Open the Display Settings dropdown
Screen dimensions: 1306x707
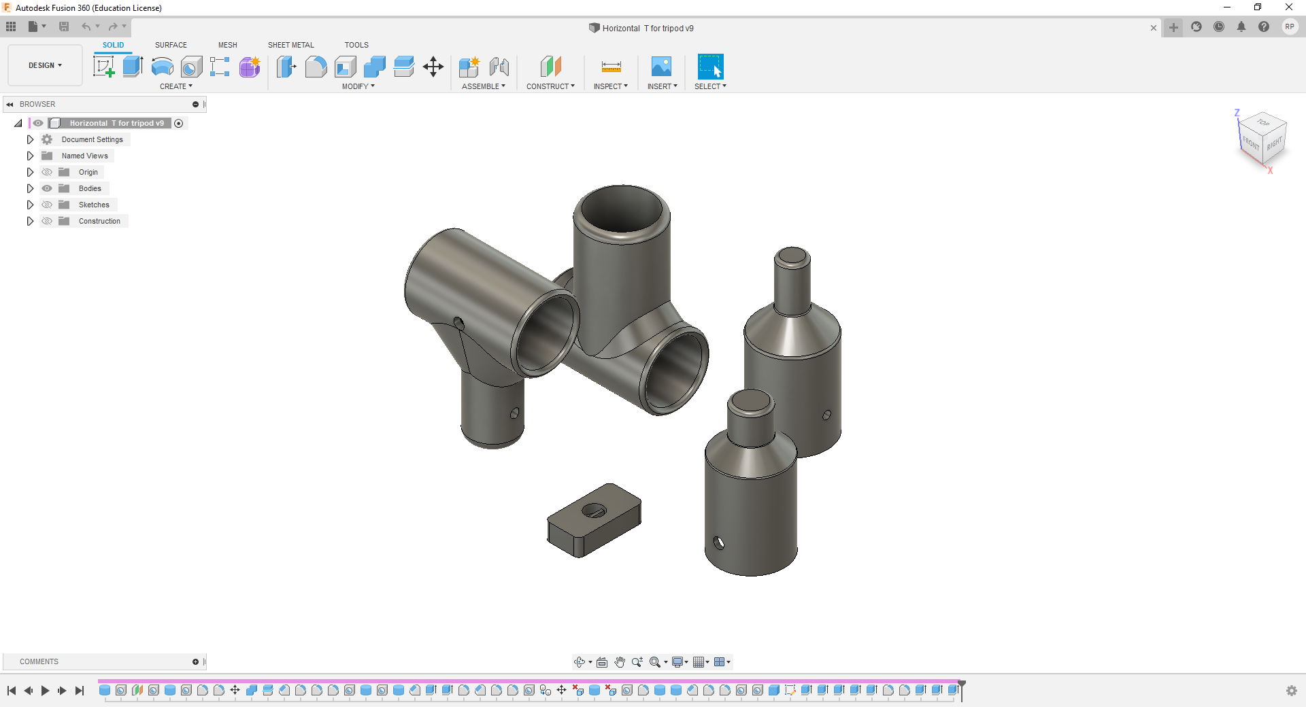680,662
